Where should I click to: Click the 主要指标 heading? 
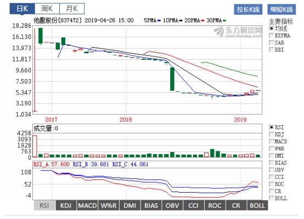tap(281, 21)
